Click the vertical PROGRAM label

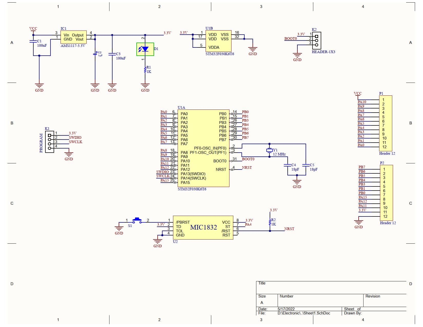click(41, 143)
